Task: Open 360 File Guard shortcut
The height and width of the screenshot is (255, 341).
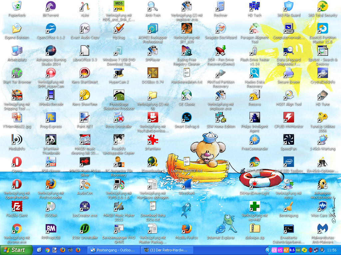Action: click(x=289, y=6)
